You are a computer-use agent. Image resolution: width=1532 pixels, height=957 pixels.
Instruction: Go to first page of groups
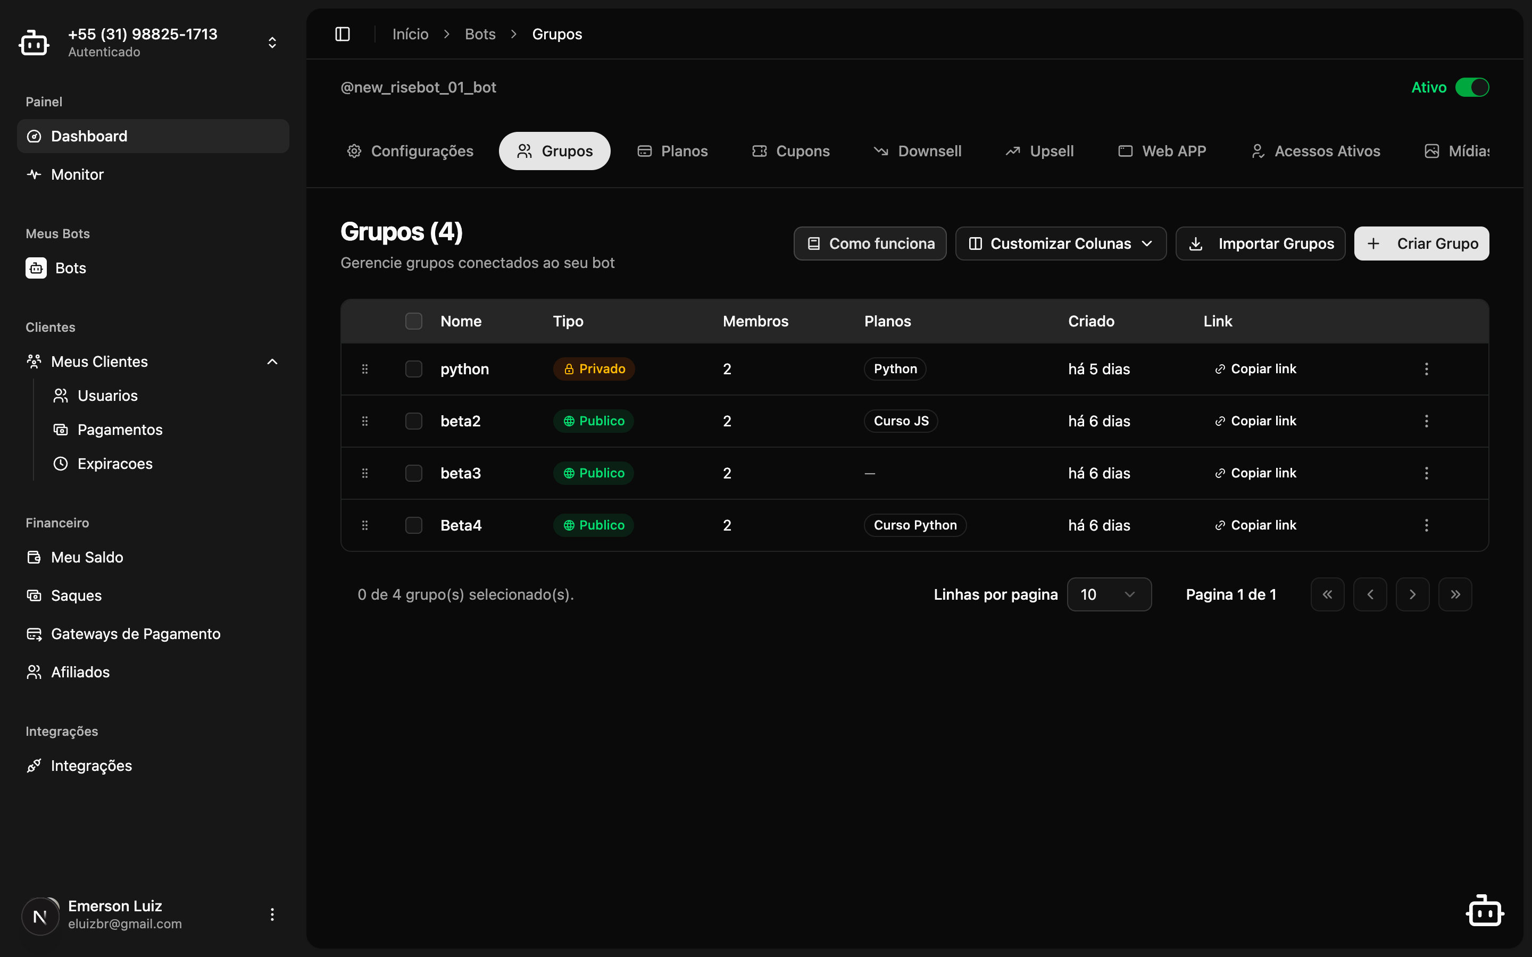[1328, 594]
